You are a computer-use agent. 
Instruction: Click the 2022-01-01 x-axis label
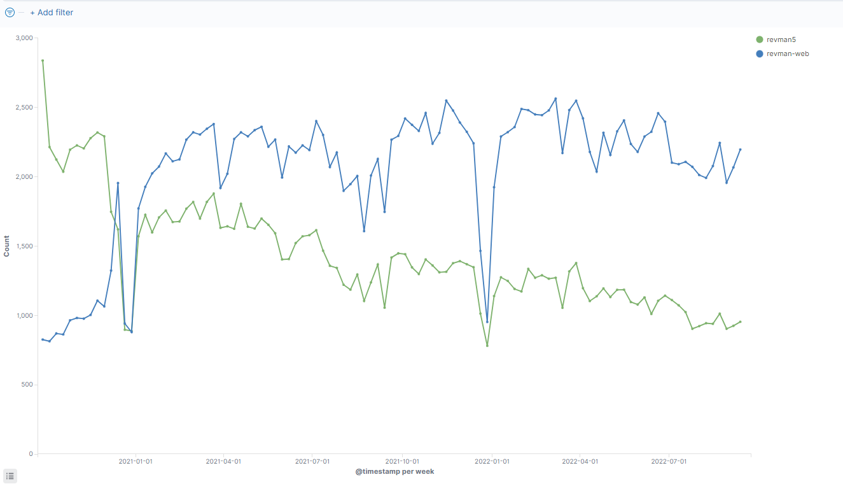[x=492, y=461]
